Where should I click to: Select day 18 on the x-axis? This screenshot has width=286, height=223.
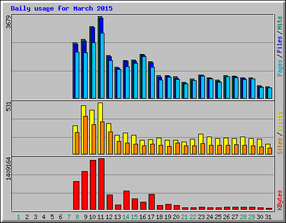tap(159, 217)
